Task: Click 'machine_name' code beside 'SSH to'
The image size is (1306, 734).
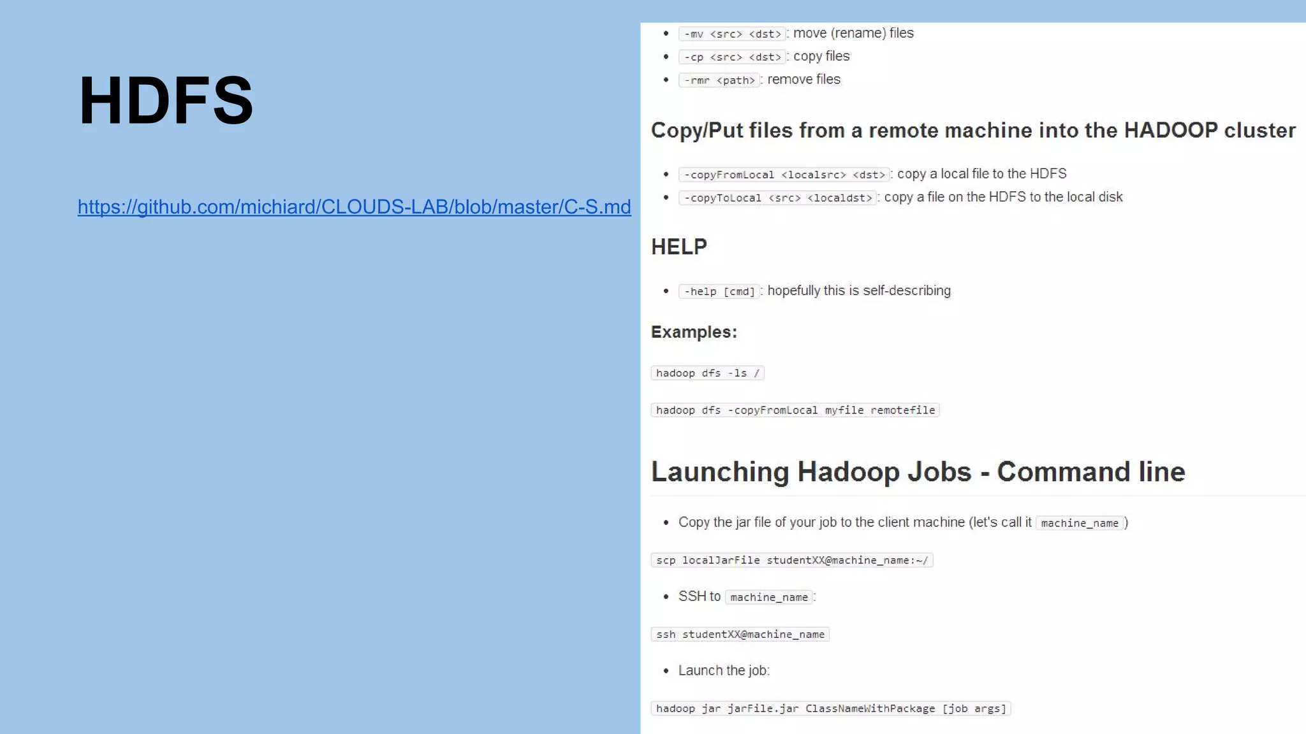Action: 769,598
